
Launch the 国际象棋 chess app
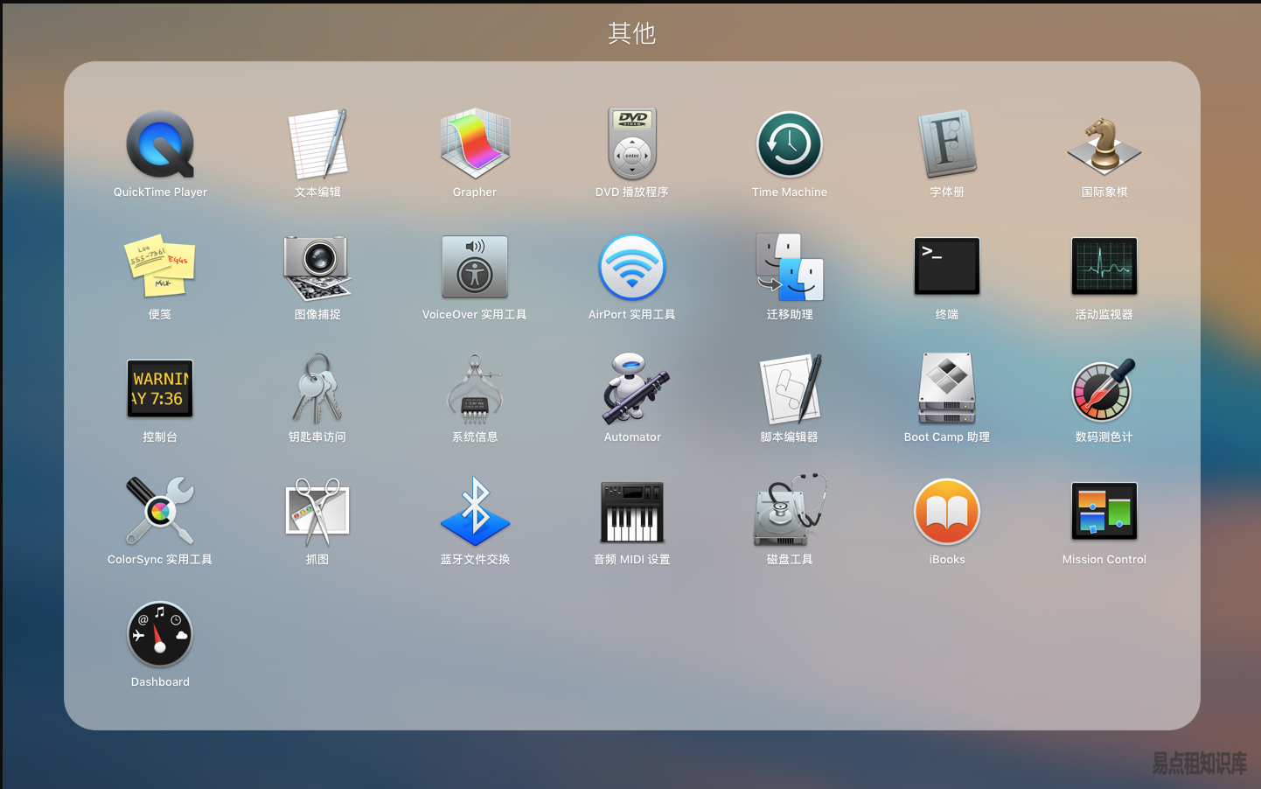1104,144
